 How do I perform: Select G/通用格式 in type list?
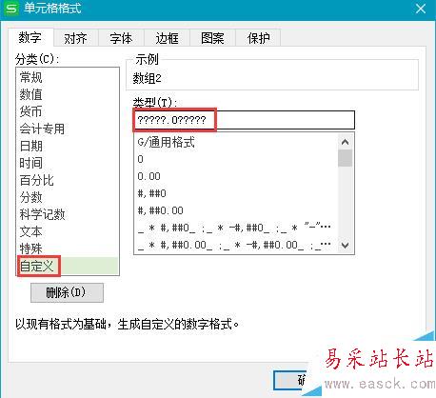236,142
